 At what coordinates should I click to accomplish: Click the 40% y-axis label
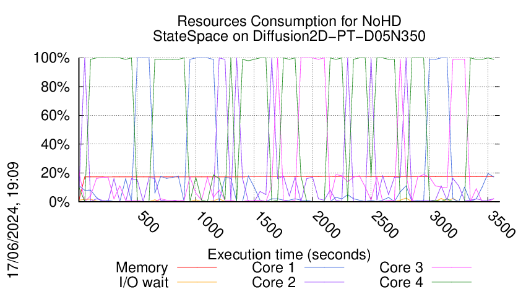(55, 145)
